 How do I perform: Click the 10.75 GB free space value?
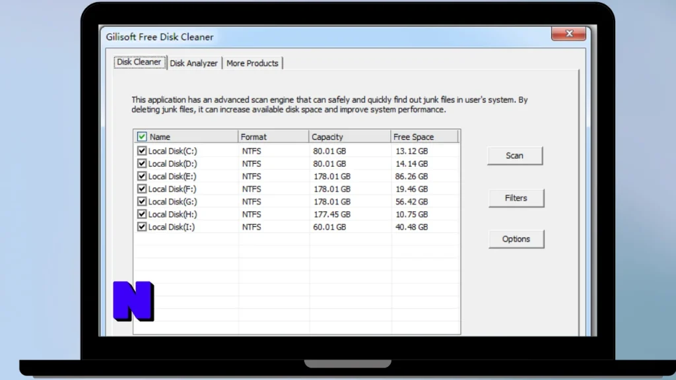click(x=412, y=214)
